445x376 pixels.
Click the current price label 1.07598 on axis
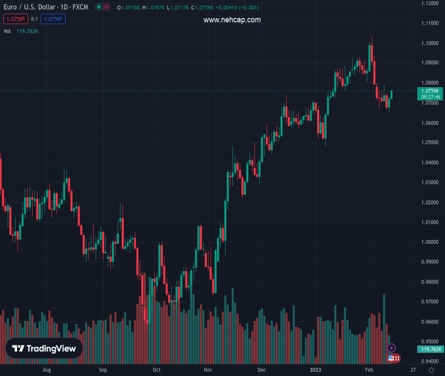[431, 91]
